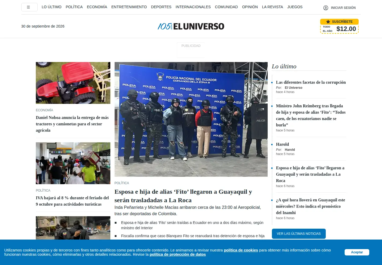
Task: Open Esposa e hija de 'Fito' main headline
Action: point(183,196)
